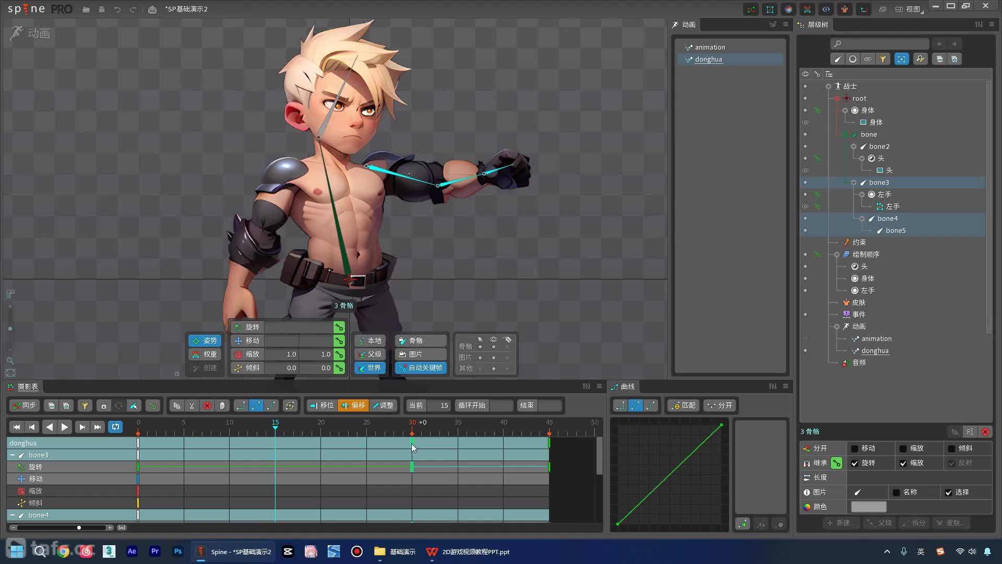Select stepped curve type in dopesheet
This screenshot has width=1002, height=564.
pos(241,405)
